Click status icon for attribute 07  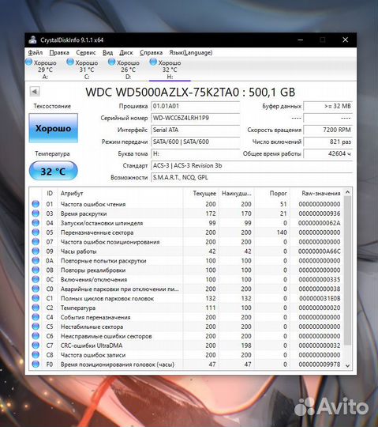(x=36, y=242)
